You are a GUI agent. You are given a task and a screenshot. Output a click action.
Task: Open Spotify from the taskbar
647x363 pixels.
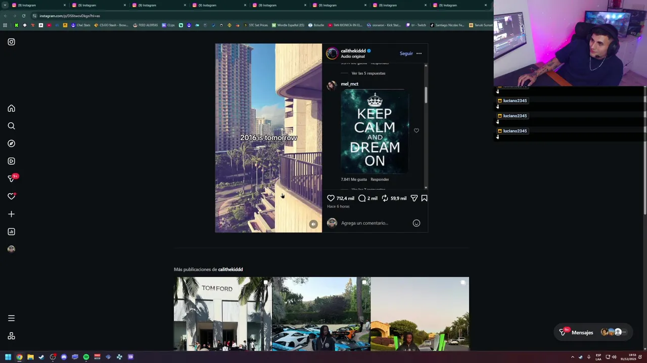pos(86,357)
